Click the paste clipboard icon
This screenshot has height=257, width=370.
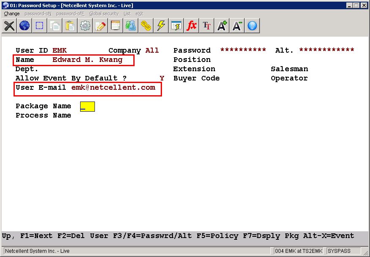point(70,26)
